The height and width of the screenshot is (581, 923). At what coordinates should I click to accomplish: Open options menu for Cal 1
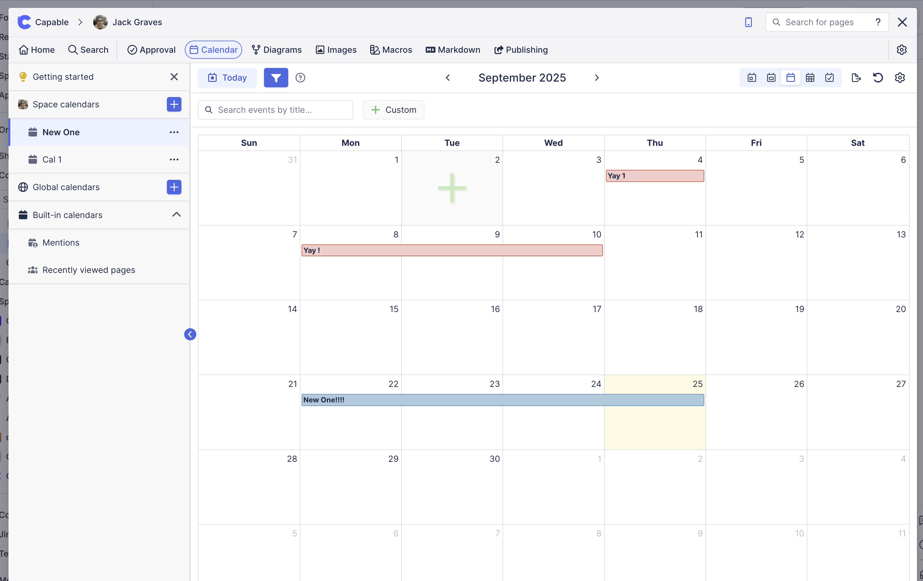pyautogui.click(x=174, y=159)
